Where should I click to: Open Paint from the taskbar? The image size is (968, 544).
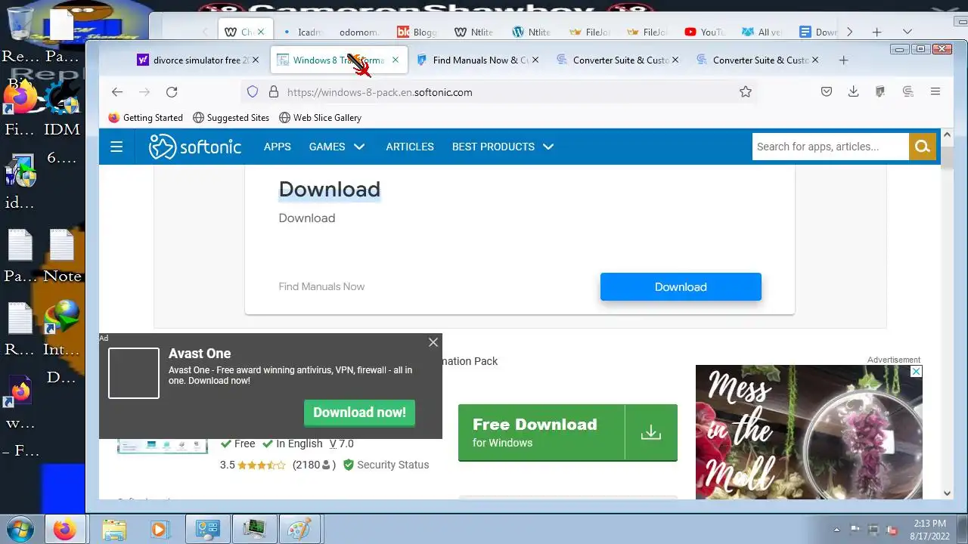[299, 529]
